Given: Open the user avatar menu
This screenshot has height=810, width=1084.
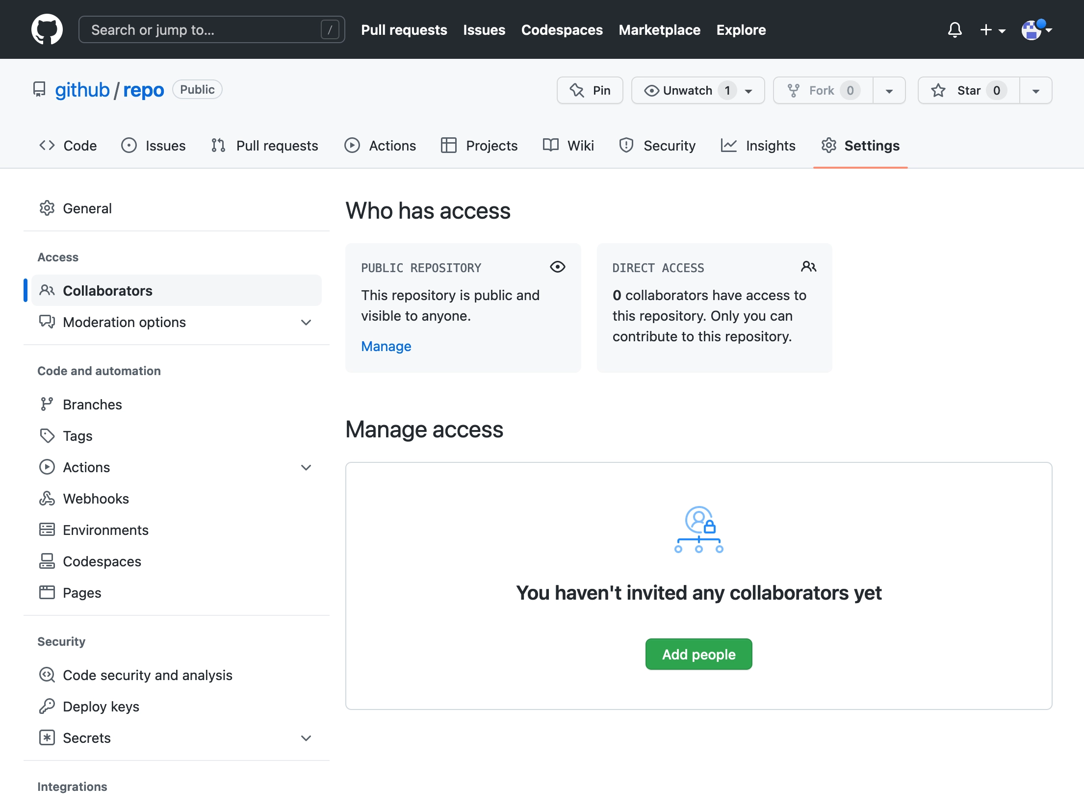Looking at the screenshot, I should [x=1036, y=30].
